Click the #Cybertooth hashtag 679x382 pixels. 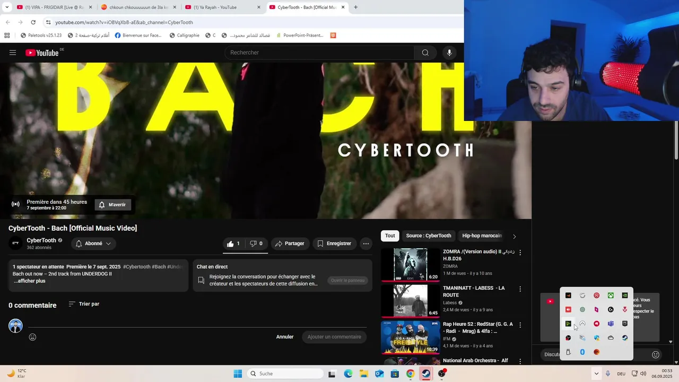coord(136,267)
